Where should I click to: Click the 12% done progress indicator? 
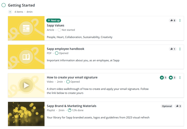pyautogui.click(x=76, y=110)
